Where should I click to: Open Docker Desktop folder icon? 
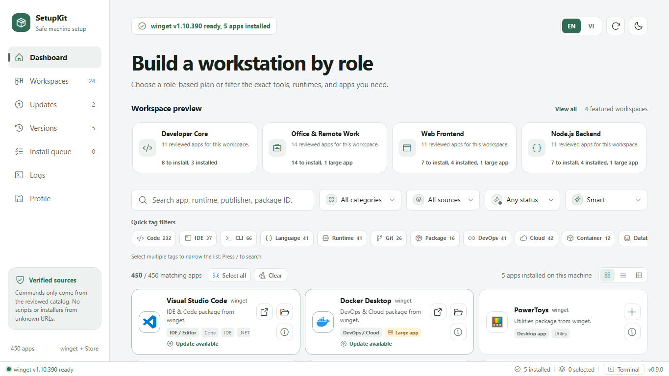458,312
